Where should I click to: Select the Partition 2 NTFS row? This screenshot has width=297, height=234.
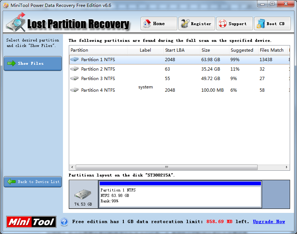pos(179,69)
